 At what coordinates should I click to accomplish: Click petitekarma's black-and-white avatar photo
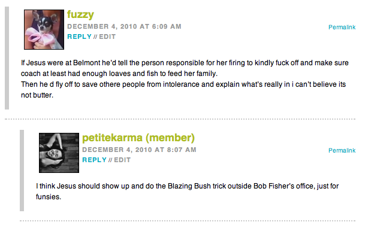(59, 153)
